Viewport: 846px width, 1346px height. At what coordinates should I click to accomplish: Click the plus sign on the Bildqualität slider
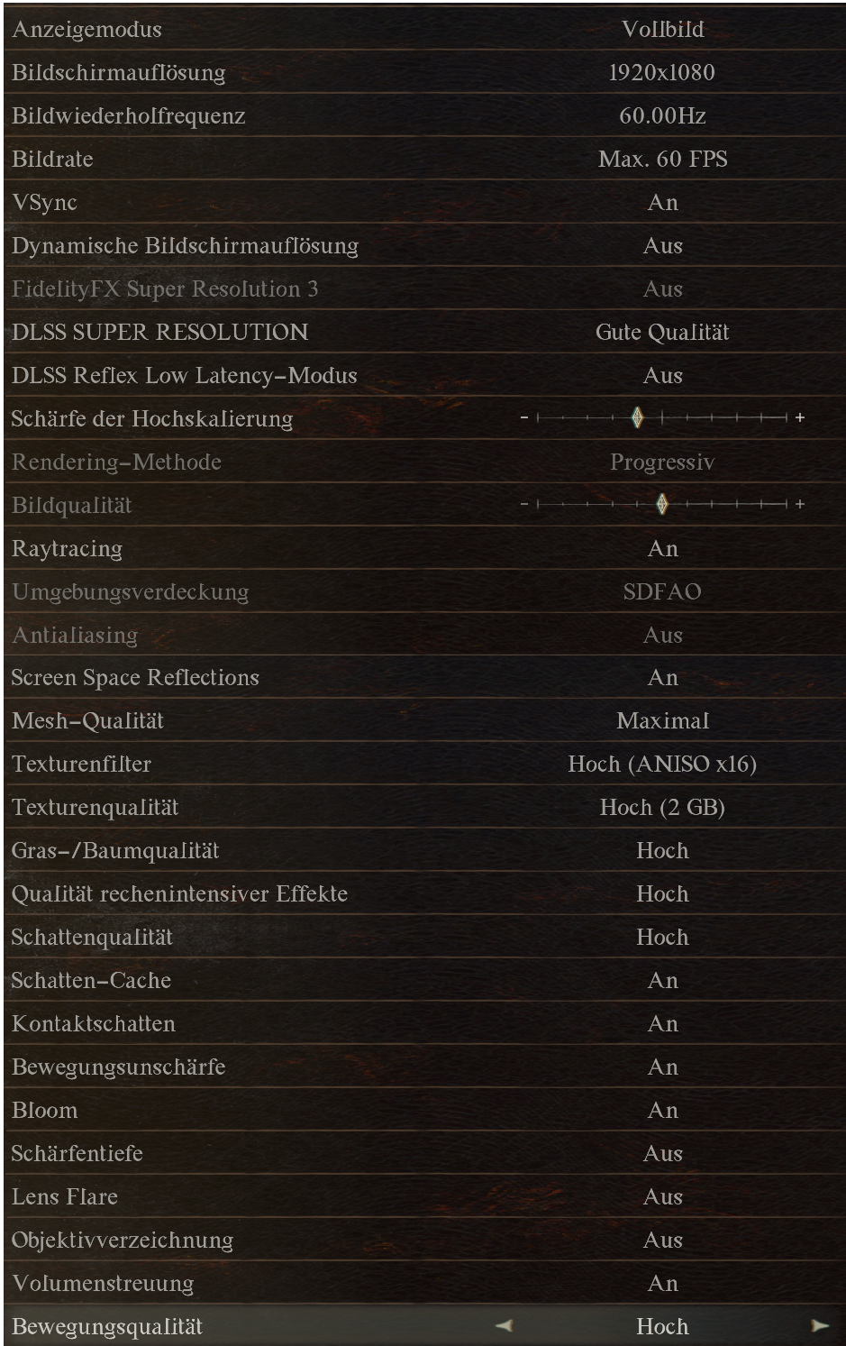(801, 506)
